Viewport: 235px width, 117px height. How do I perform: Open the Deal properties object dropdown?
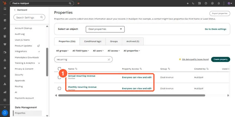click(x=105, y=29)
